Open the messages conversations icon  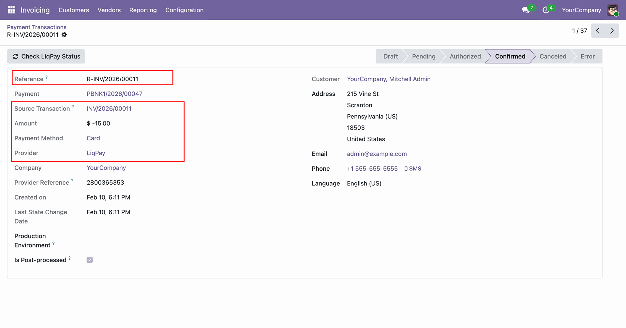click(526, 10)
